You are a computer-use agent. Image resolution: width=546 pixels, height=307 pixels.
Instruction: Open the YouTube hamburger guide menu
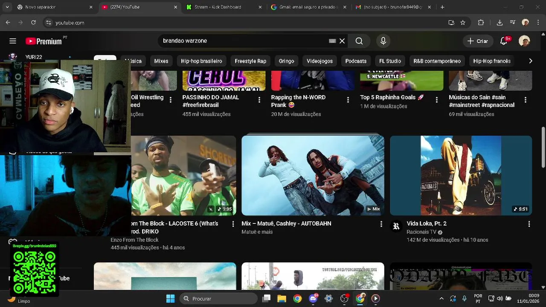(x=13, y=41)
